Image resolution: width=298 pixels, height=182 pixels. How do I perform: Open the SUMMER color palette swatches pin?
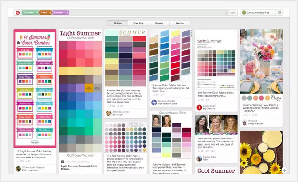click(x=125, y=58)
